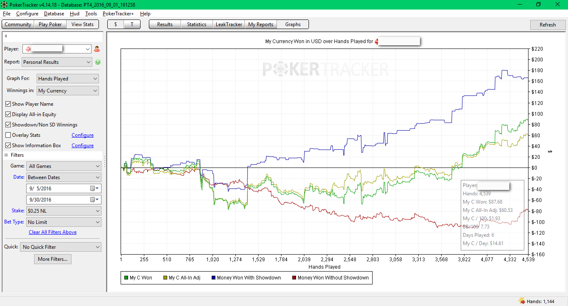Click the Stake filter label link

point(18,211)
